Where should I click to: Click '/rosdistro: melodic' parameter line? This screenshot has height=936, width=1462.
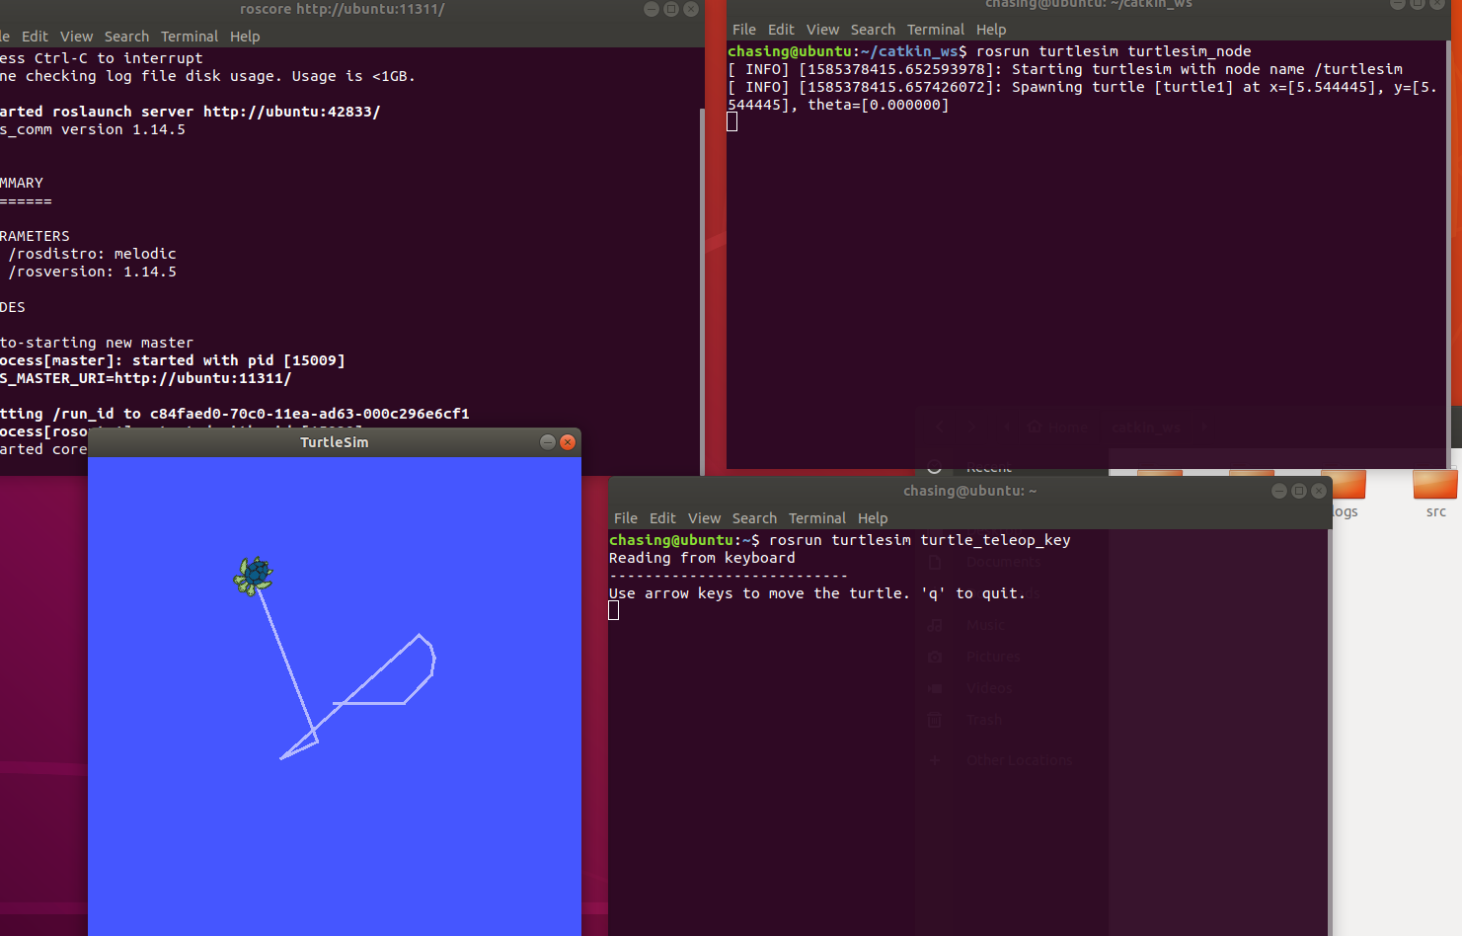(x=92, y=254)
